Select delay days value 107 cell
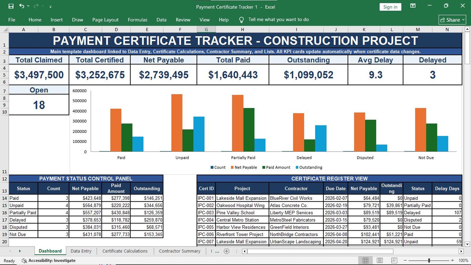This screenshot has width=471, height=265. click(447, 212)
